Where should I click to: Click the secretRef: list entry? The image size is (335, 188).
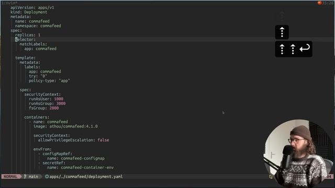(x=52, y=163)
